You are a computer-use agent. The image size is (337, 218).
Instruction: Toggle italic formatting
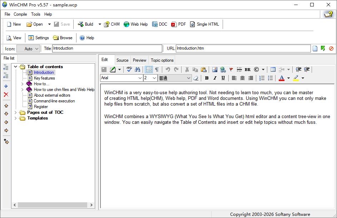(215, 78)
